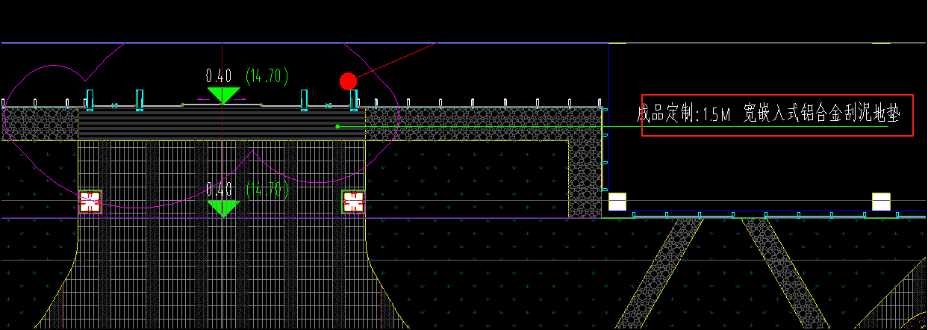Screen dimensions: 928x330
Task: Click the cyan post beside the red circle
Action: 354,99
